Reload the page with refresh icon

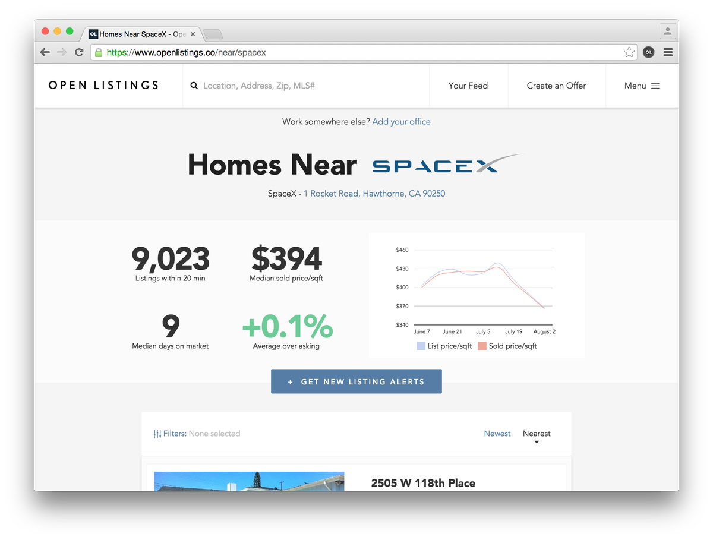[79, 52]
